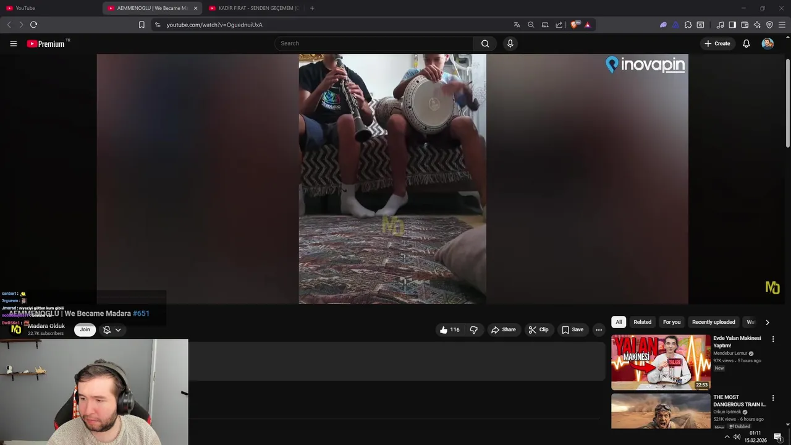Viewport: 791px width, 445px height.
Task: Open options for THE MOST DANGEROUS TRAIN video
Action: click(772, 398)
